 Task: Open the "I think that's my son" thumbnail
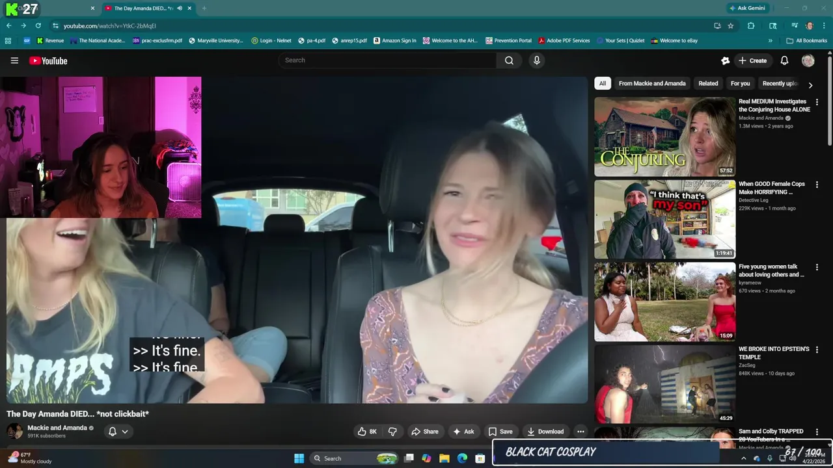click(x=664, y=219)
